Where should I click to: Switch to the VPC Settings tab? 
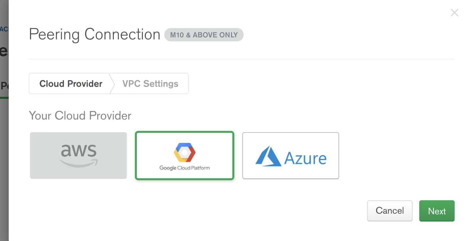click(x=150, y=83)
